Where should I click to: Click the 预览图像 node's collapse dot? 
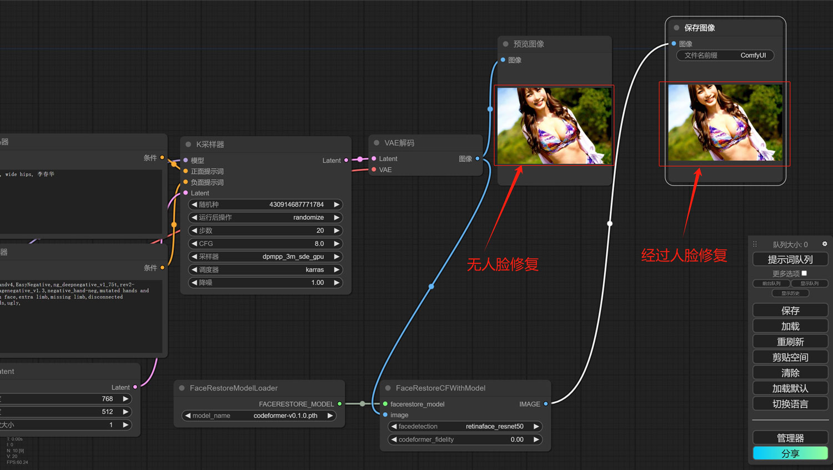(505, 44)
